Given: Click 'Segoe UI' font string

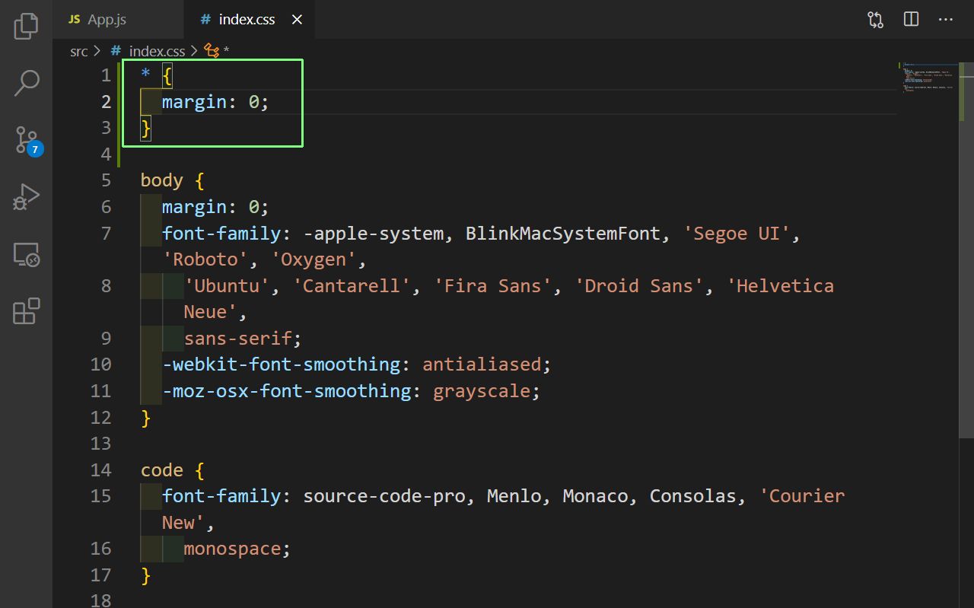Looking at the screenshot, I should pos(737,233).
